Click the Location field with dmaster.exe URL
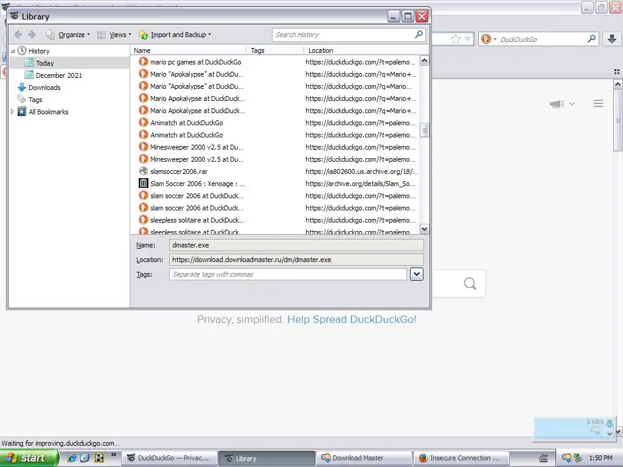 point(296,260)
